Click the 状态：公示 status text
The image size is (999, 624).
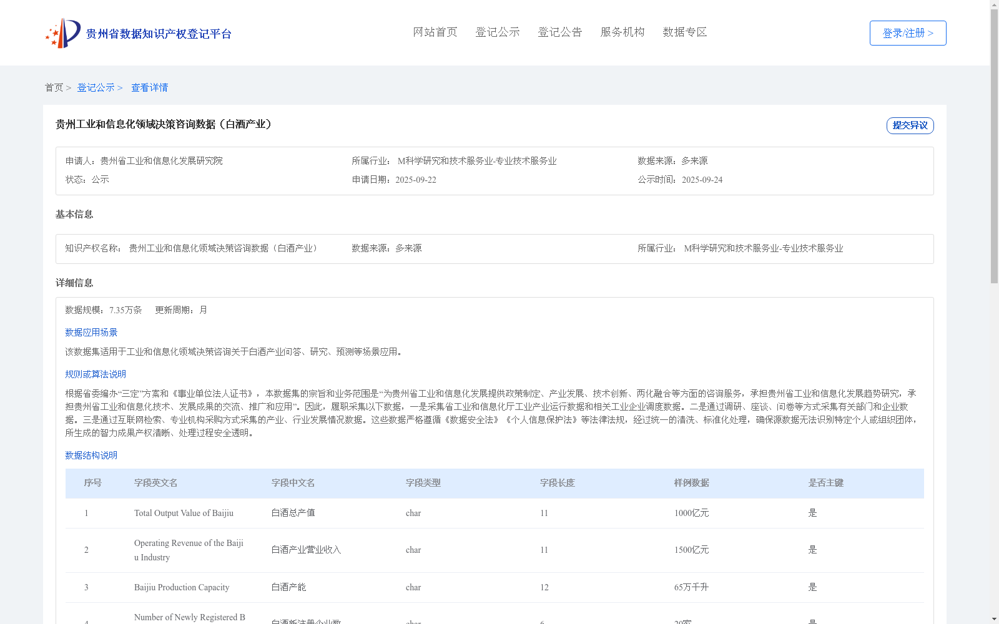coord(87,180)
